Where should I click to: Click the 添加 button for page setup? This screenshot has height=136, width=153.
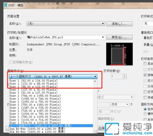click(122, 24)
